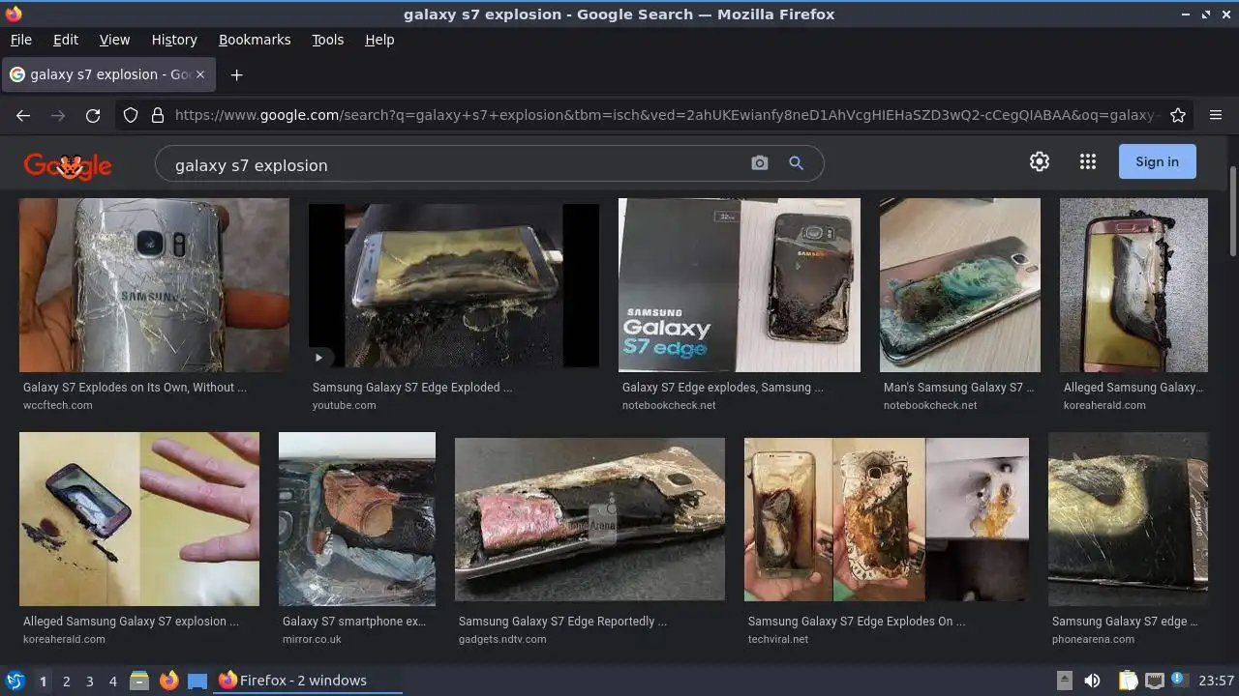
Task: Click 'Samsung Galaxy S7 Edge Explodes On' caption
Action: pyautogui.click(x=857, y=622)
